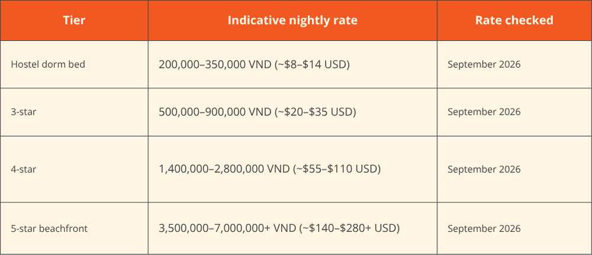Select the 1,400,000–2,800,000 VND rate cell
The image size is (592, 255).
coord(292,169)
